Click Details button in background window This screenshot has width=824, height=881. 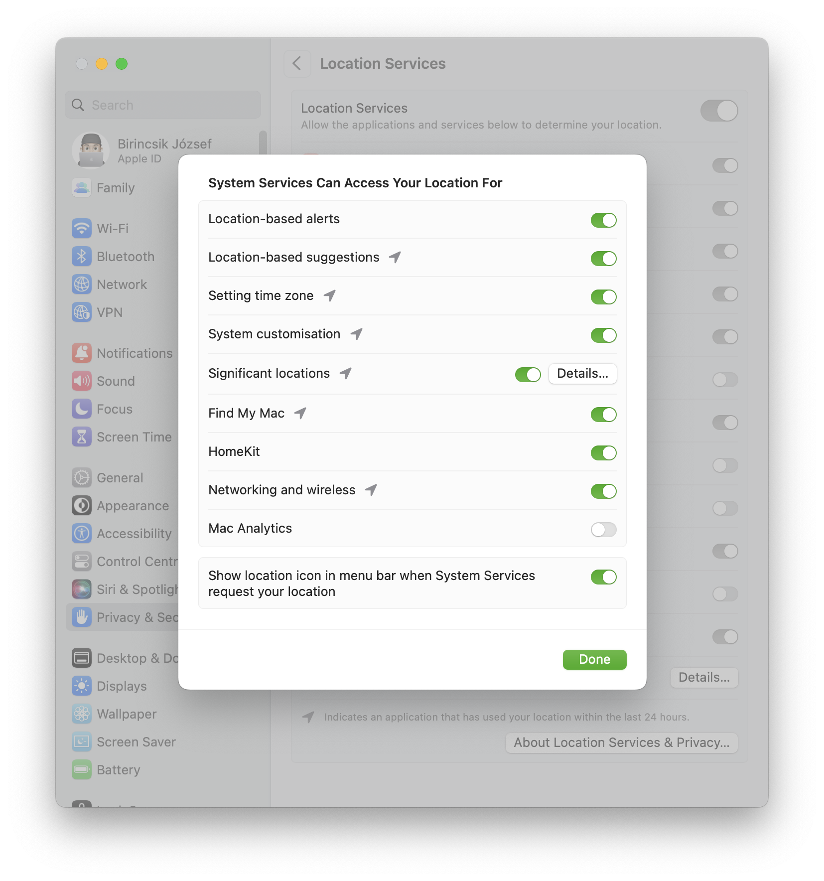click(x=704, y=678)
